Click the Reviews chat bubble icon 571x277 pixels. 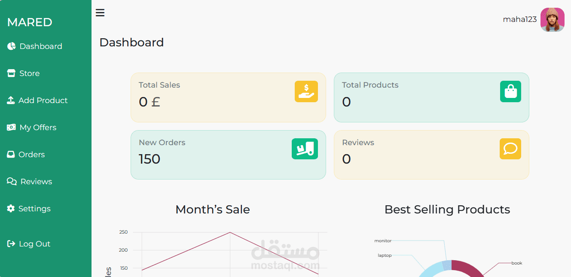pyautogui.click(x=510, y=149)
